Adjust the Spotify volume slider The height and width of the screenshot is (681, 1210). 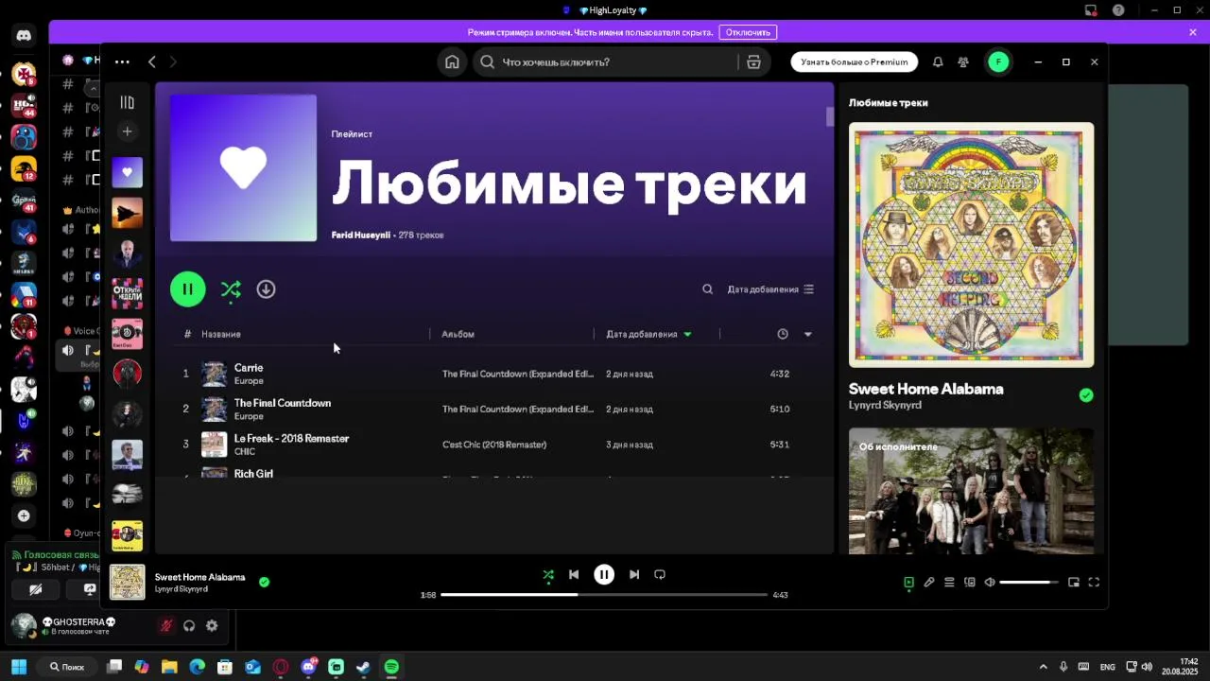(1028, 583)
